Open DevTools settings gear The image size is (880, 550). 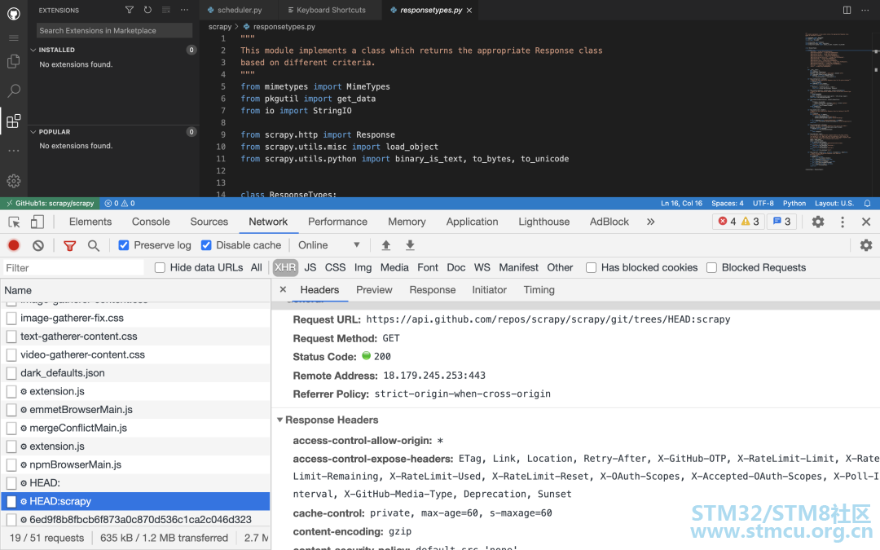(818, 222)
